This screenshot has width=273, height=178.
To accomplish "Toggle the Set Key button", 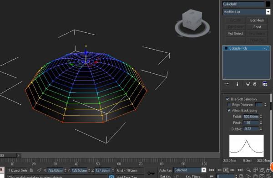I will (166, 177).
